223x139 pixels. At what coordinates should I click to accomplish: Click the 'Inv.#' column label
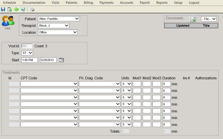[186, 78]
